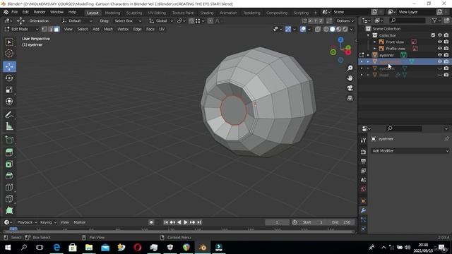Select the Loop Cut tool
Screen dimensions: 452x254
(x=9, y=187)
